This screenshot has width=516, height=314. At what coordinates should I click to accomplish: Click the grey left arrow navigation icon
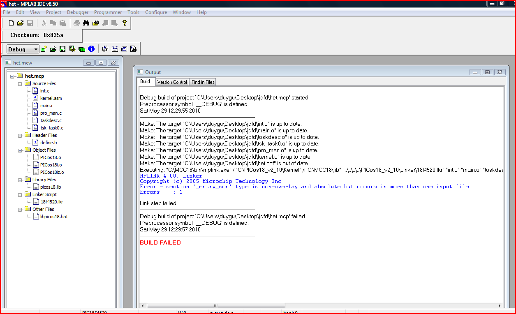(x=105, y=23)
